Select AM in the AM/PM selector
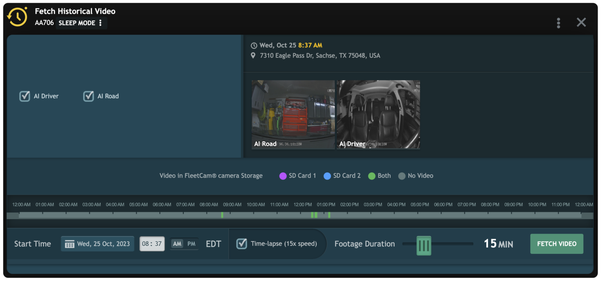The width and height of the screenshot is (602, 281). point(177,243)
